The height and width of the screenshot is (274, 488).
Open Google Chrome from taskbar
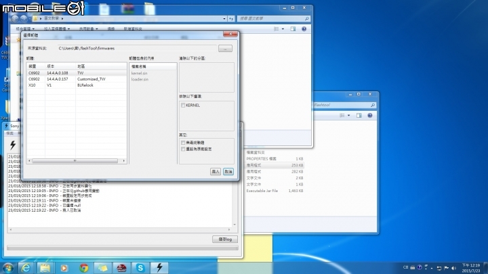83,268
